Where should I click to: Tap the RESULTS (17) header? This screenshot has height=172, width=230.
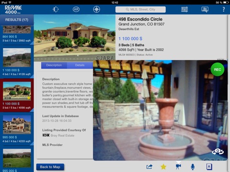[x=17, y=20]
